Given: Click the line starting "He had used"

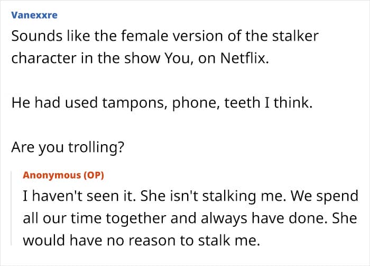Looking at the screenshot, I should [x=162, y=102].
